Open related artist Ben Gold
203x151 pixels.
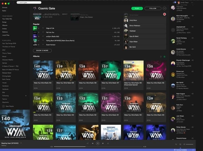[x=145, y=47]
